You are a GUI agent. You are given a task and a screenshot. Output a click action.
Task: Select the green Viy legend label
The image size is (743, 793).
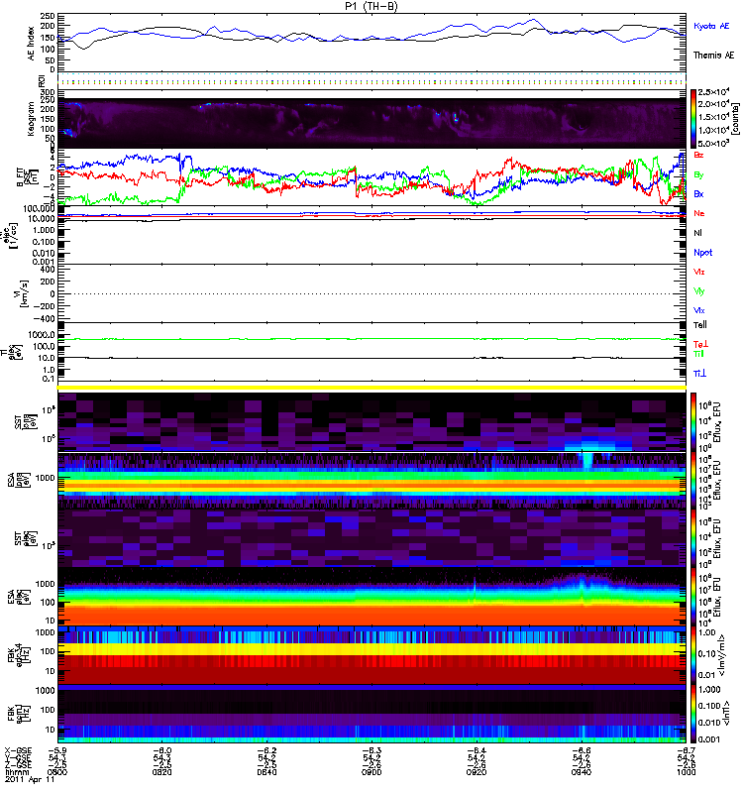[x=698, y=291]
